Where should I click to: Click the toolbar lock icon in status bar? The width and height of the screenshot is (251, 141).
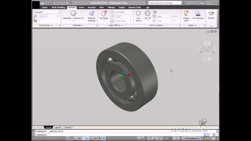[200, 138]
